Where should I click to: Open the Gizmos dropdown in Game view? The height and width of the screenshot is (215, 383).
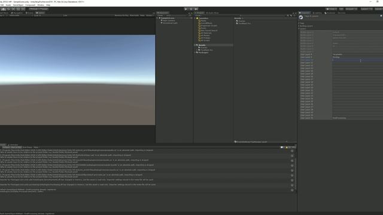coord(149,16)
